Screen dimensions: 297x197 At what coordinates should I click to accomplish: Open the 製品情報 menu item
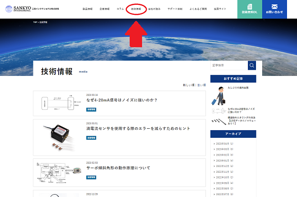pyautogui.click(x=88, y=9)
